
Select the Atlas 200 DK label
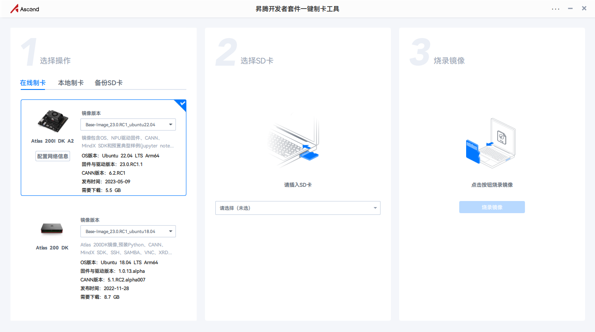pos(52,248)
